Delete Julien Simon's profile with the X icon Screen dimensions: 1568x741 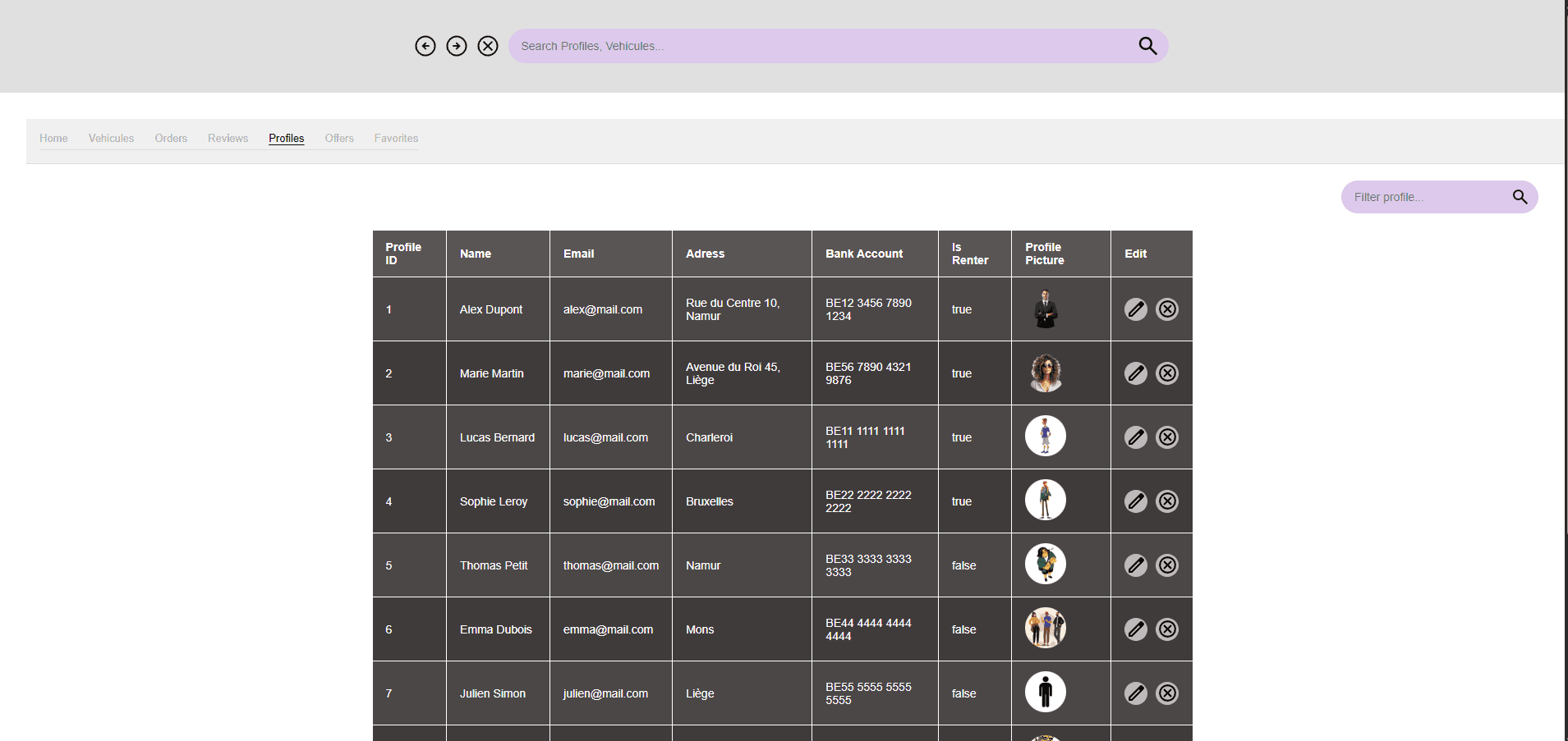tap(1167, 693)
